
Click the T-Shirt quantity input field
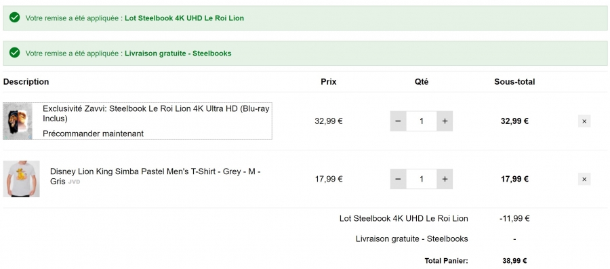(x=422, y=179)
